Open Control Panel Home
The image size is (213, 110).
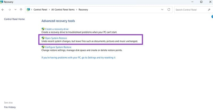pos(14,19)
